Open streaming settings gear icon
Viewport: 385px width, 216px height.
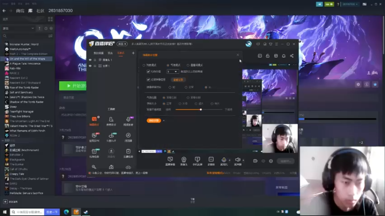click(x=271, y=161)
